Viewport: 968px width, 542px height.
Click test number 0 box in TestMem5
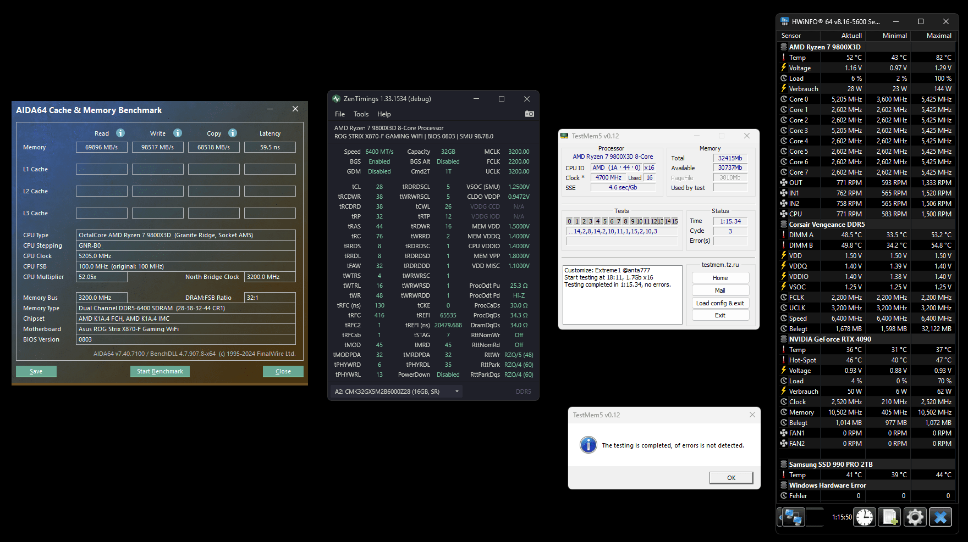pyautogui.click(x=570, y=221)
